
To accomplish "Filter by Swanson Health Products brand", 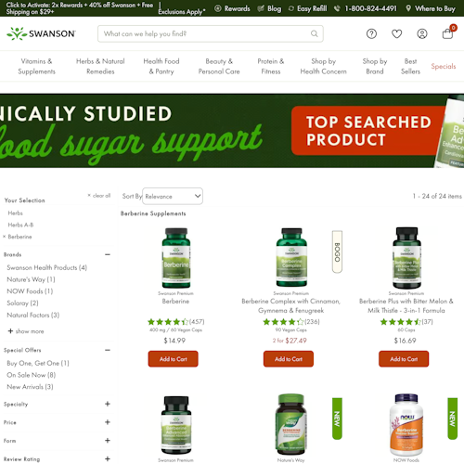I will point(46,267).
